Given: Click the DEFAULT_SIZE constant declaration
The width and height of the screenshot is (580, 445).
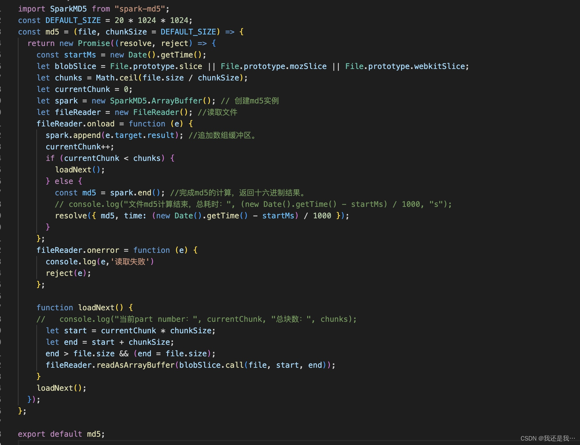Looking at the screenshot, I should [73, 20].
